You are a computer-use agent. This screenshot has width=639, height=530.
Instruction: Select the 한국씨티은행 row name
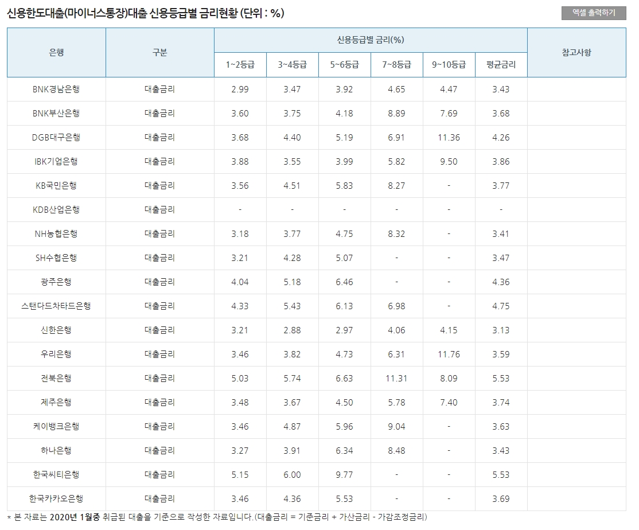(x=56, y=474)
